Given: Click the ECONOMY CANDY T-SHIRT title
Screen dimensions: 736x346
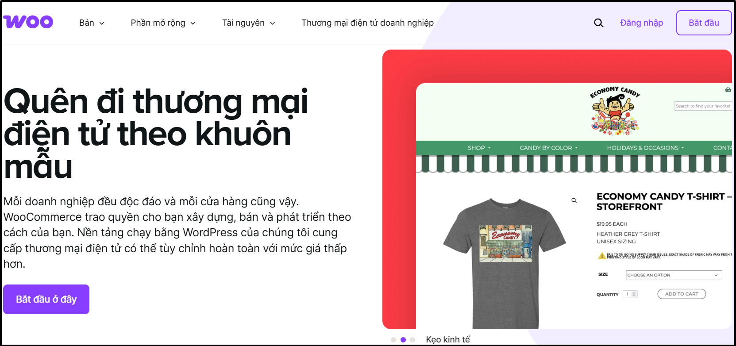Looking at the screenshot, I should pyautogui.click(x=663, y=201).
